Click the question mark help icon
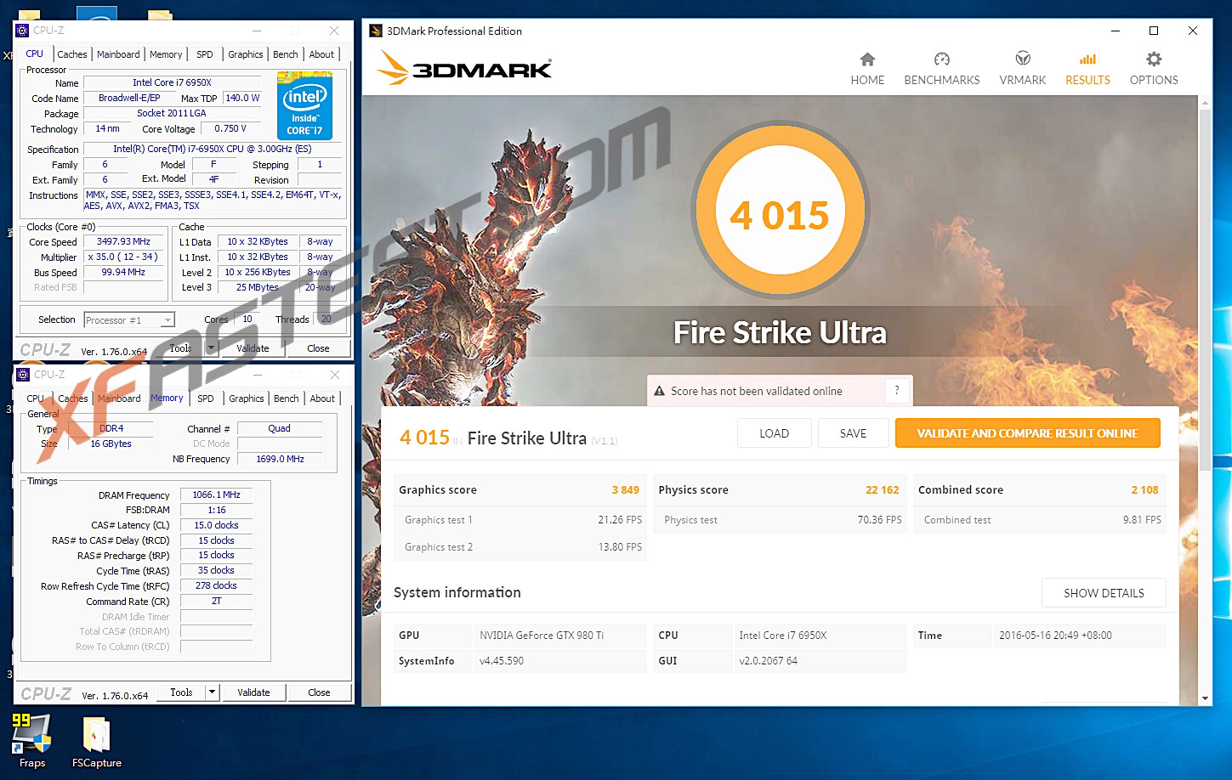This screenshot has height=780, width=1232. pos(896,391)
